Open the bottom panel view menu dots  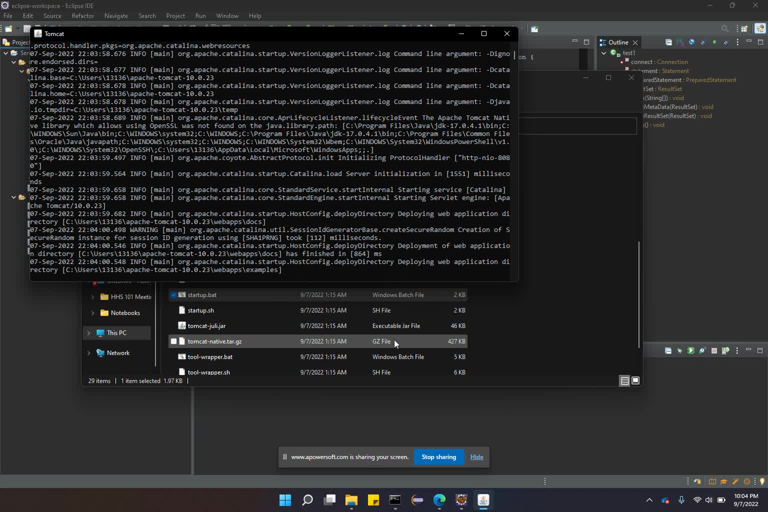point(737,351)
